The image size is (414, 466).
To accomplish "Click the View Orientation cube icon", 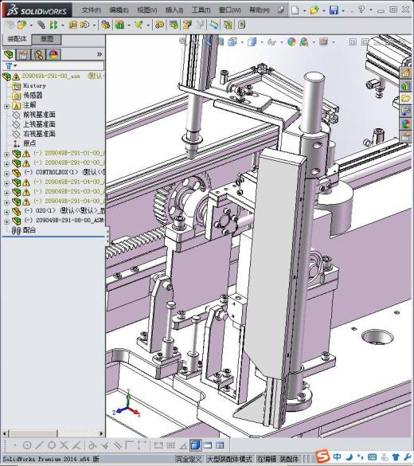I will click(x=232, y=42).
